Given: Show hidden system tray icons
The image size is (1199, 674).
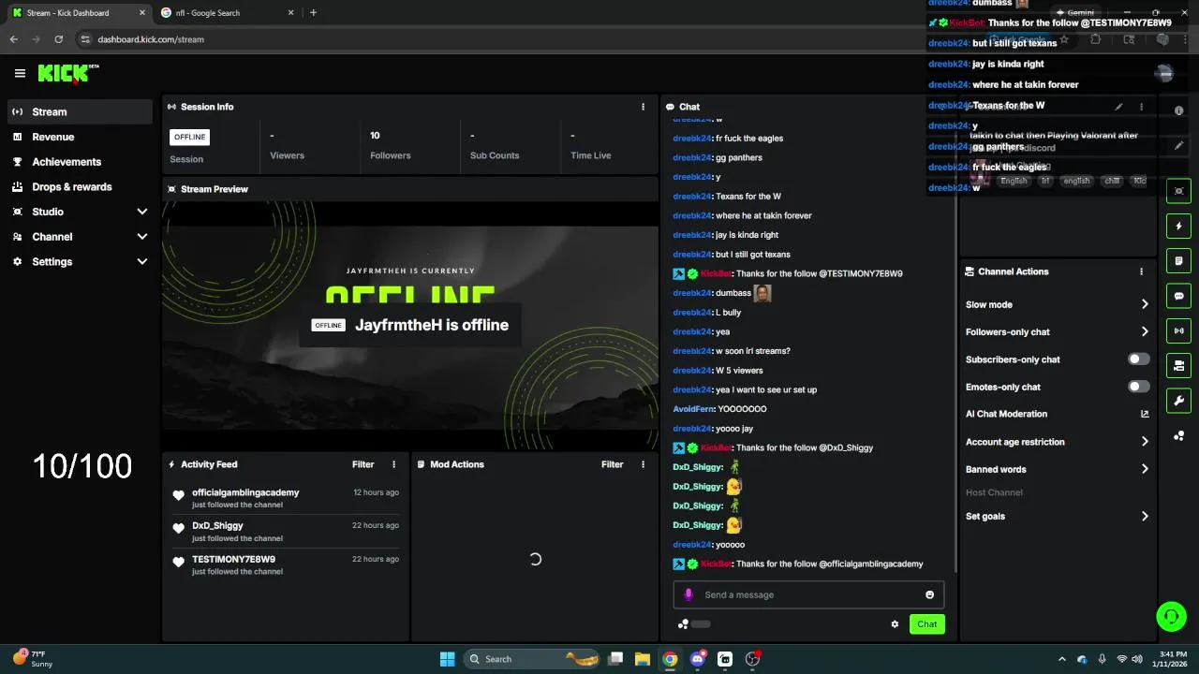Looking at the screenshot, I should 1061,659.
